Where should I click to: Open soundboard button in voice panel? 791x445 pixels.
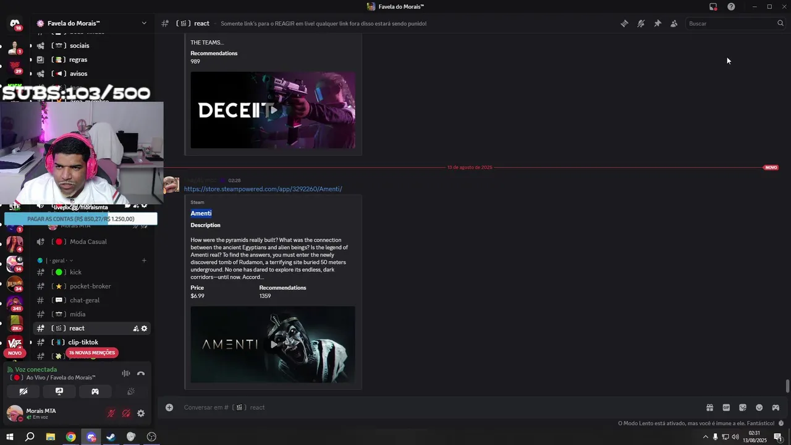131,391
